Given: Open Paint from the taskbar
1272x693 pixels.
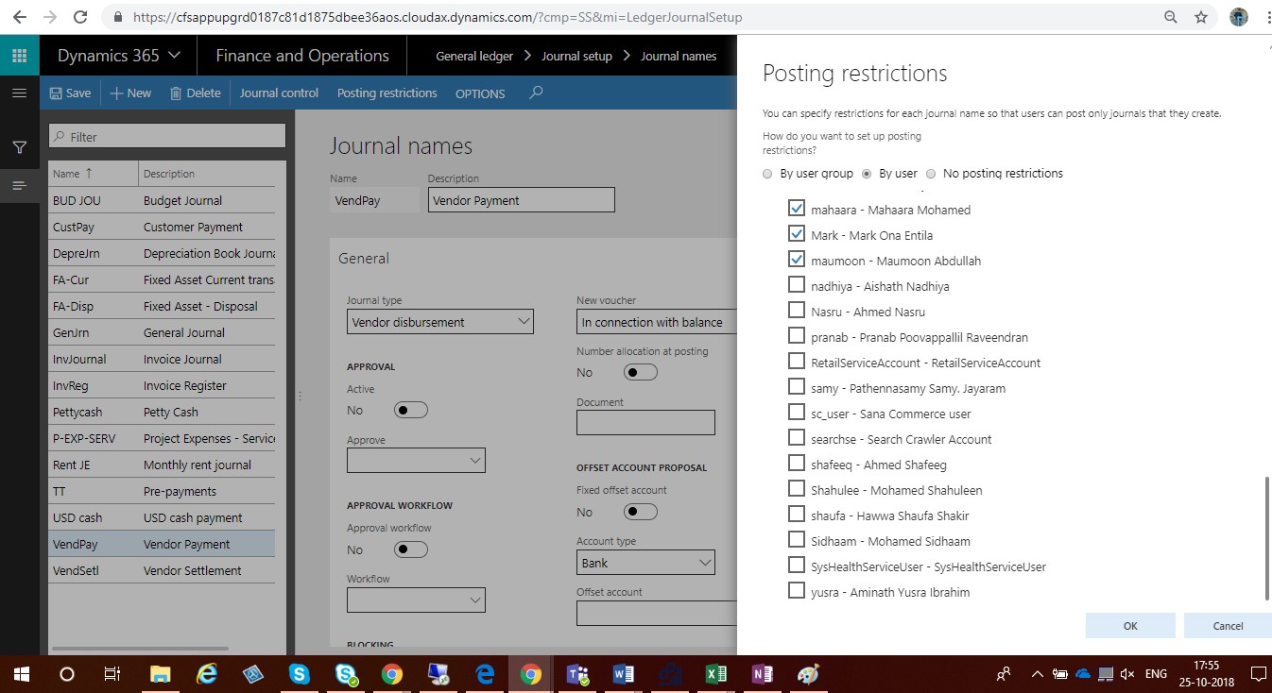Looking at the screenshot, I should tap(809, 674).
